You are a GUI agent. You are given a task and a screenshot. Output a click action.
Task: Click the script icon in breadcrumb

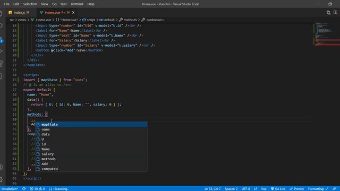point(84,20)
